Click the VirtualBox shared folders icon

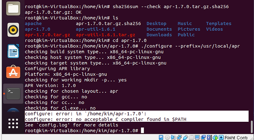191,137
